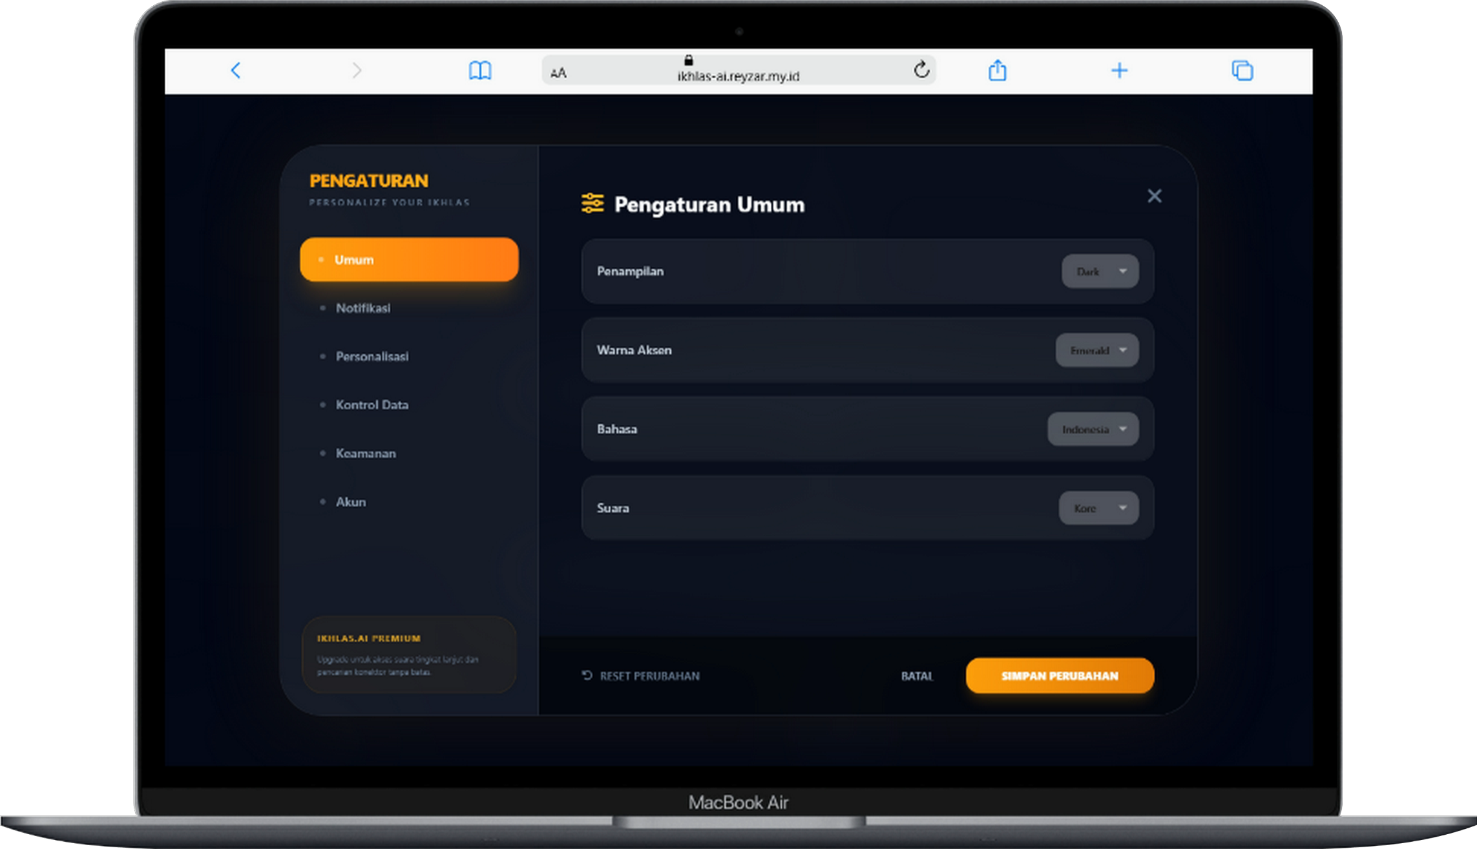Click the AA reader text size button

coord(558,74)
